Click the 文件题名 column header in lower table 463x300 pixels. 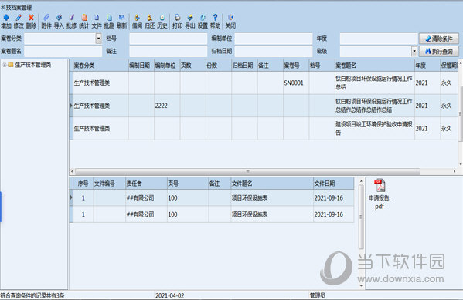pyautogui.click(x=272, y=184)
